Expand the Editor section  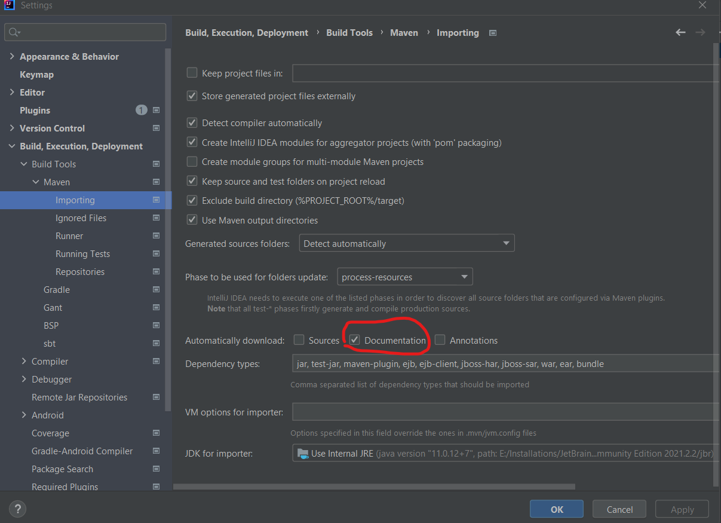point(12,92)
